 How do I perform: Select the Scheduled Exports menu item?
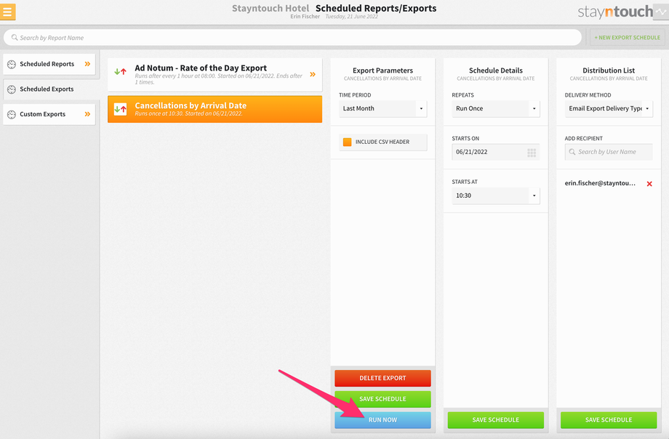click(x=51, y=89)
